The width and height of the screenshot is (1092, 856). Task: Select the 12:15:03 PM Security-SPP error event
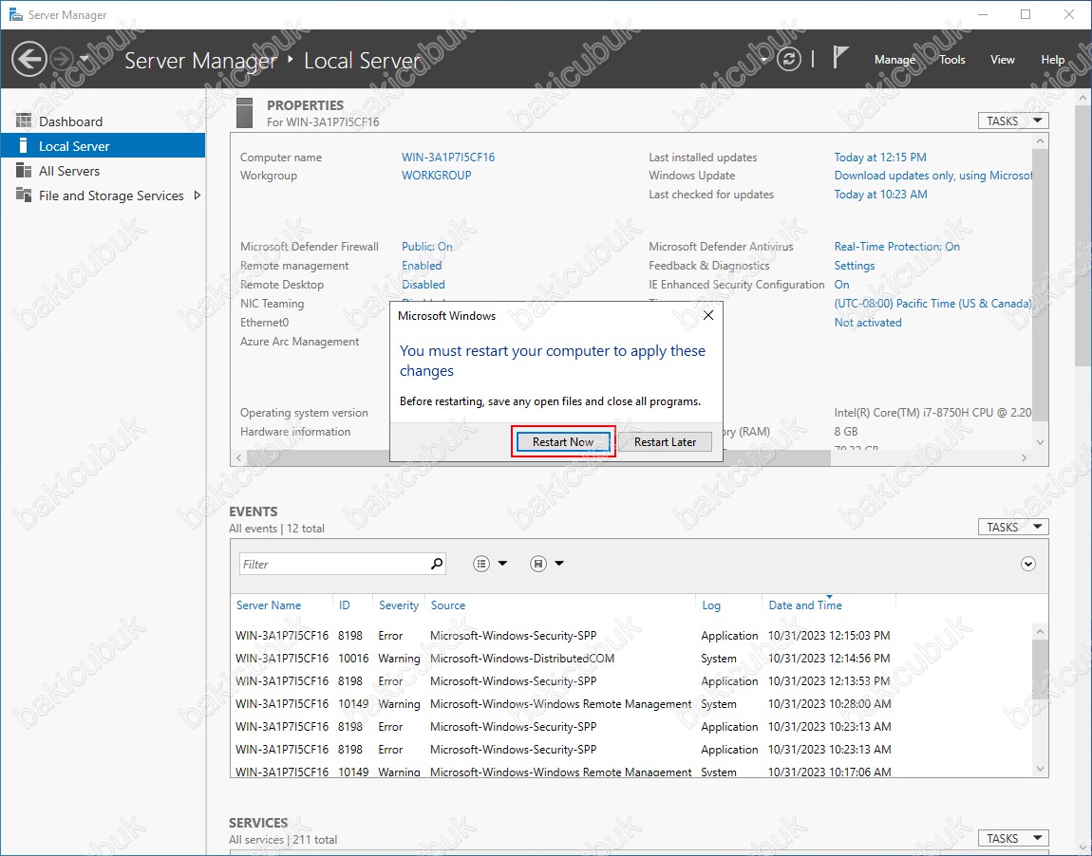pyautogui.click(x=632, y=636)
